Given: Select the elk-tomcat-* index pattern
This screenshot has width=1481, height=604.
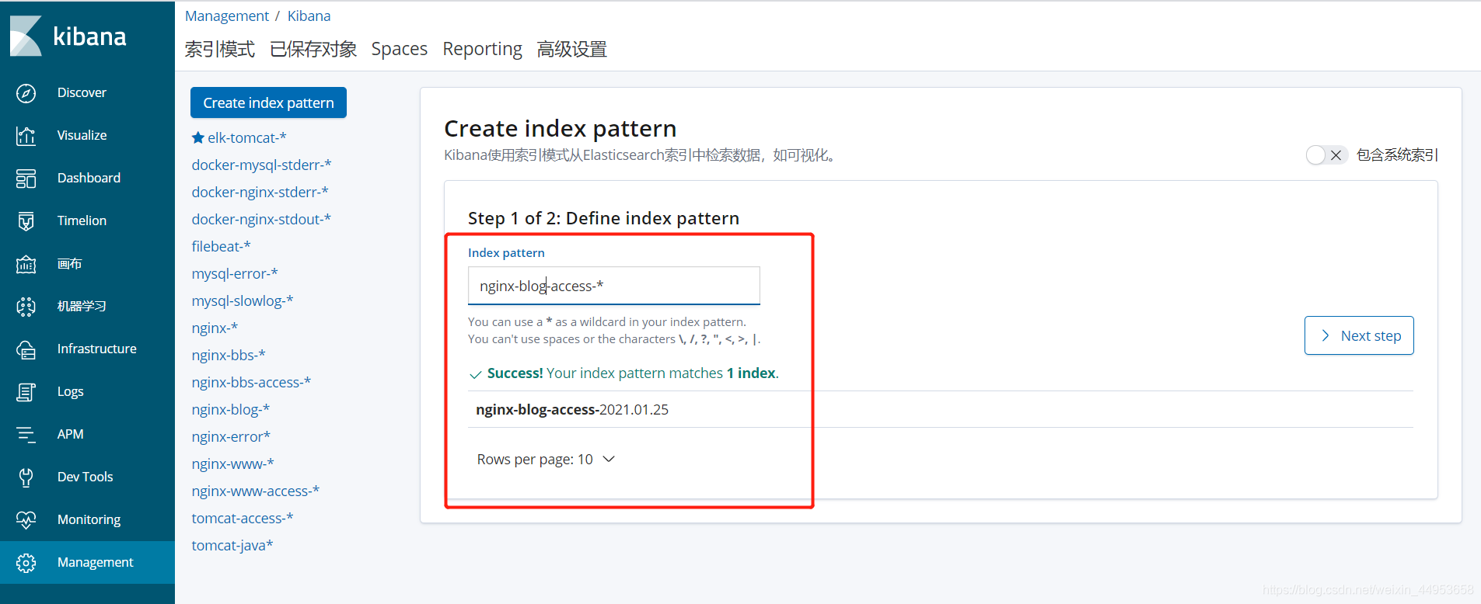Looking at the screenshot, I should coord(246,137).
